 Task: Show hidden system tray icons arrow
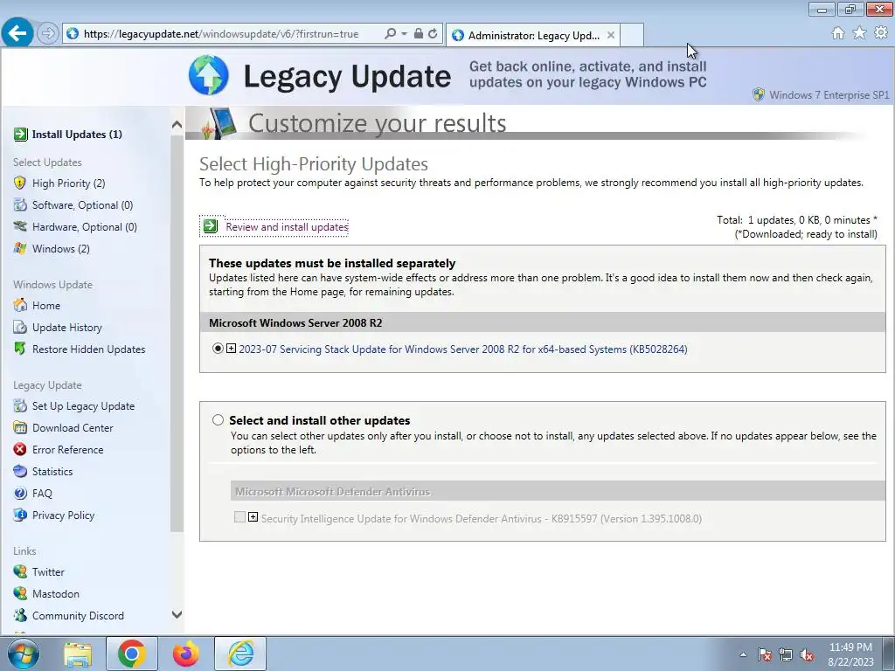(743, 654)
